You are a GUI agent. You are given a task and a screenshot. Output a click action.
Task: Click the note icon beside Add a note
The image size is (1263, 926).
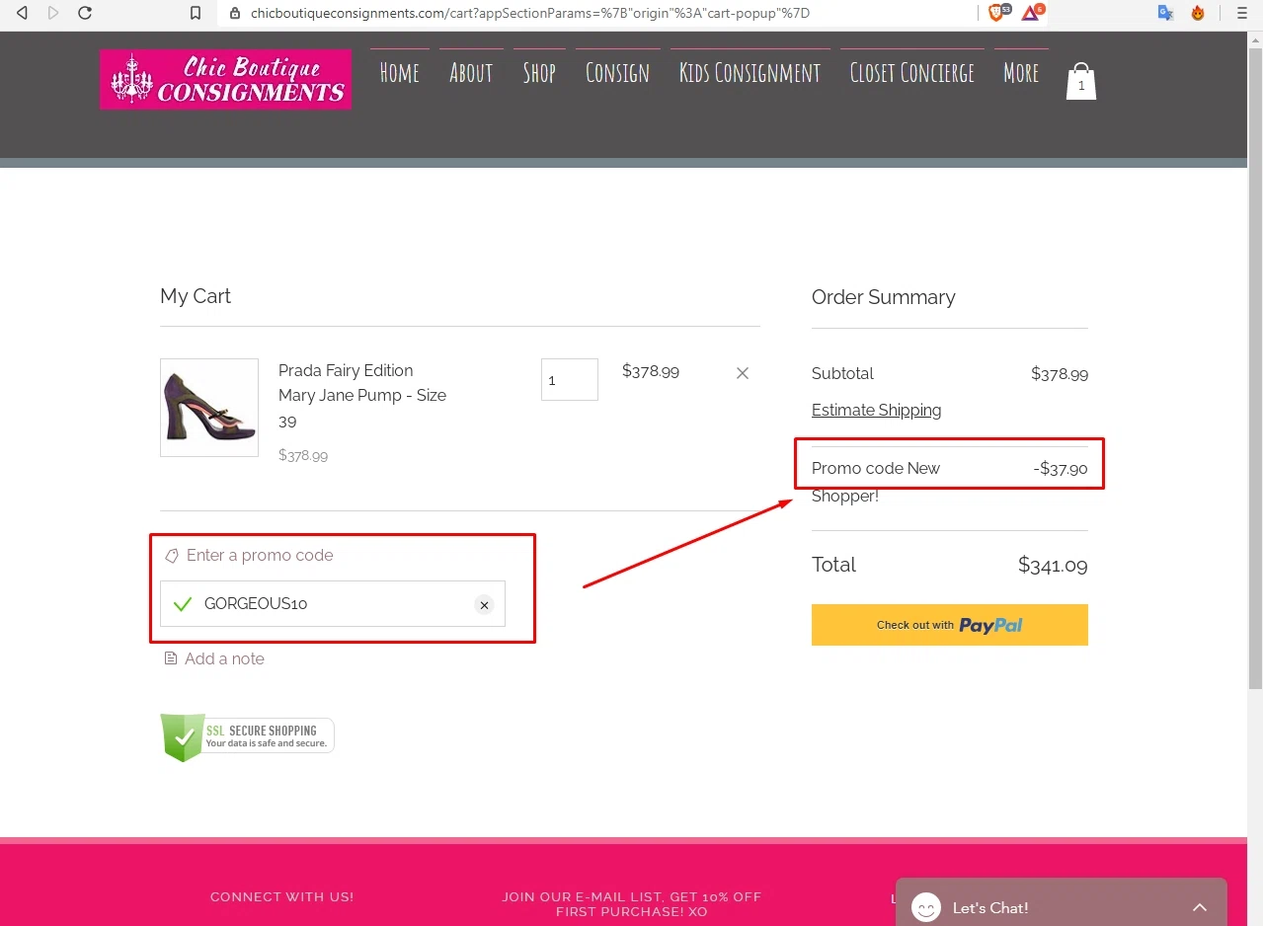click(x=171, y=658)
